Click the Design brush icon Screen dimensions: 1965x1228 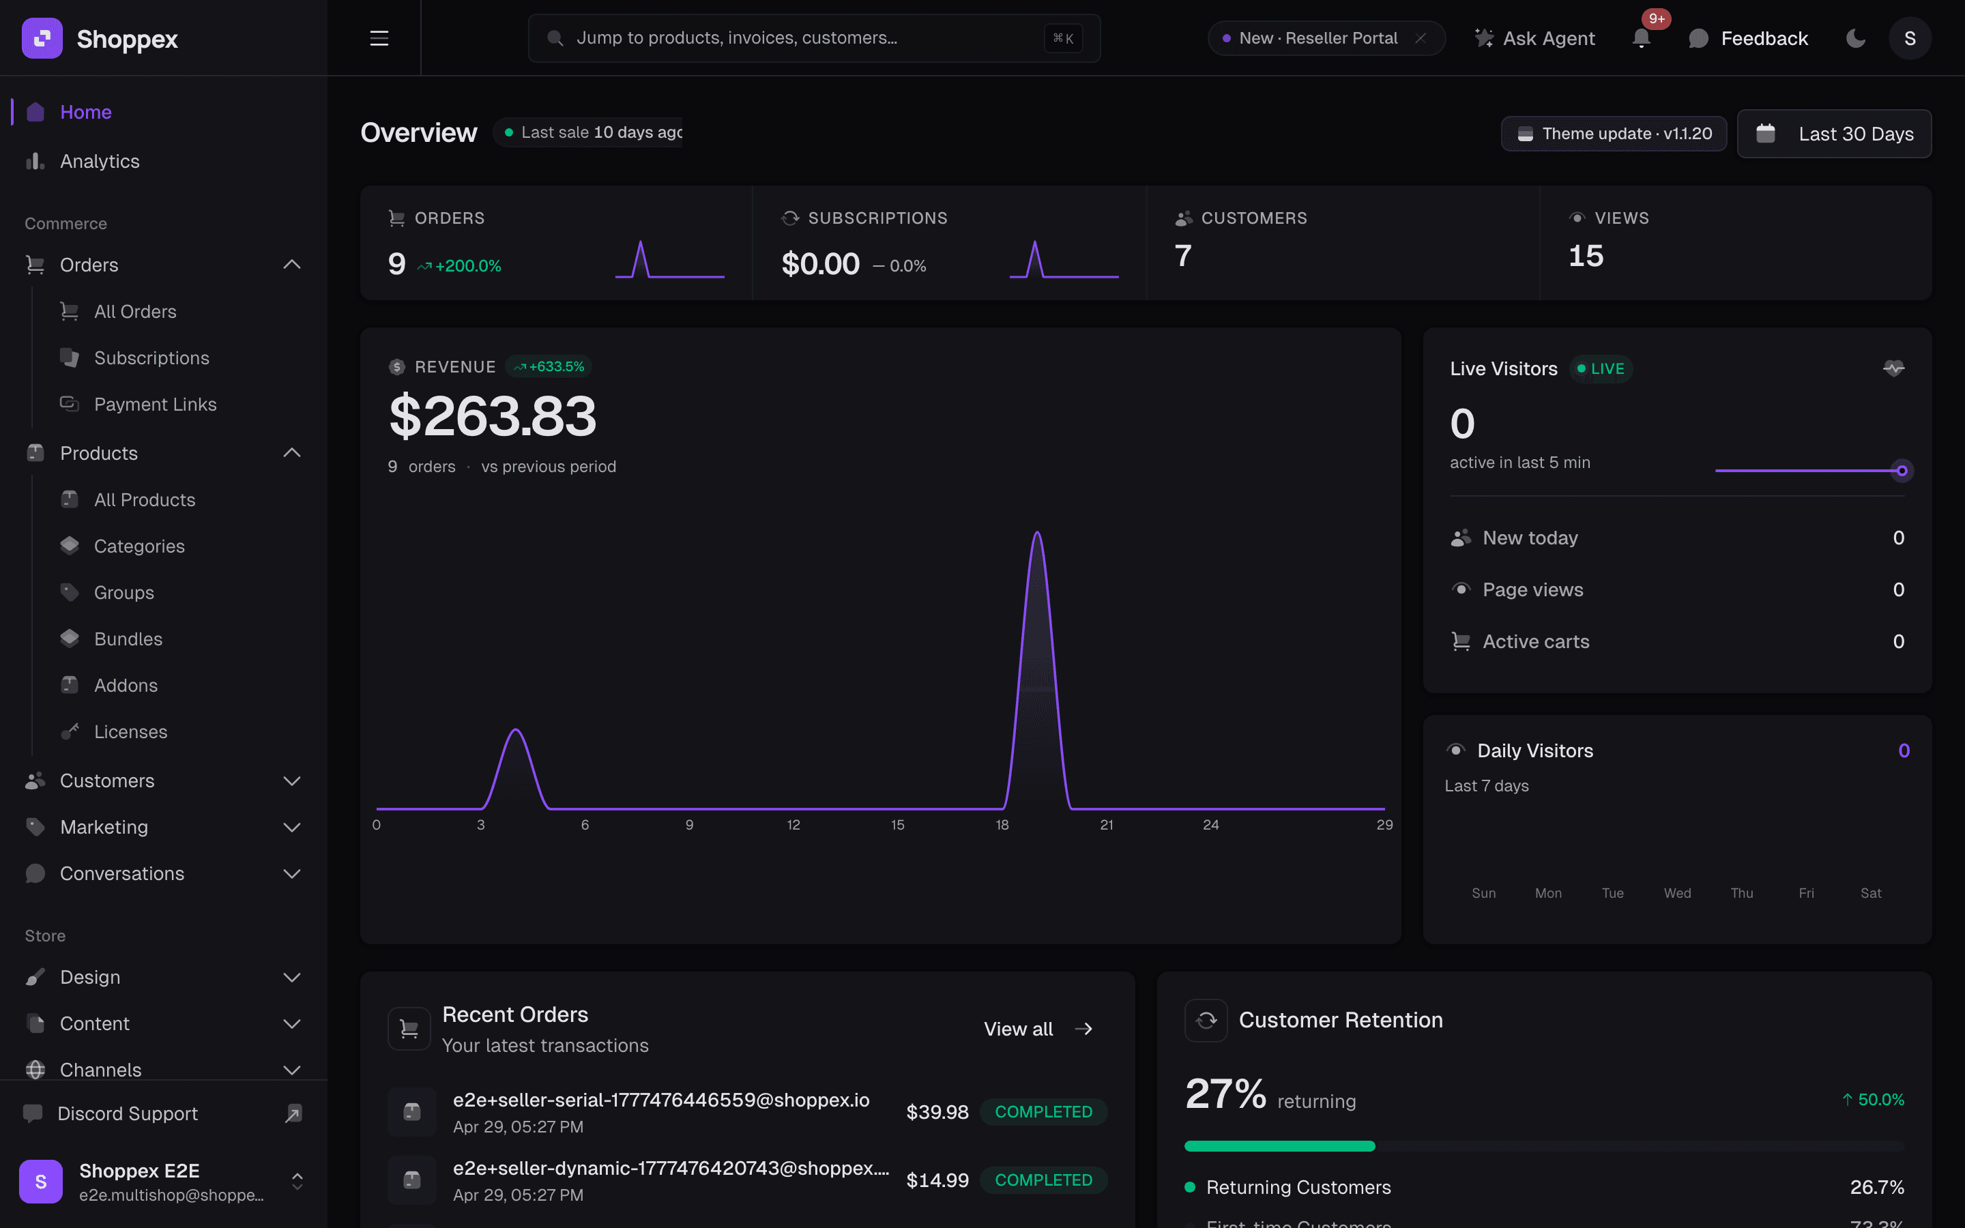coord(35,977)
